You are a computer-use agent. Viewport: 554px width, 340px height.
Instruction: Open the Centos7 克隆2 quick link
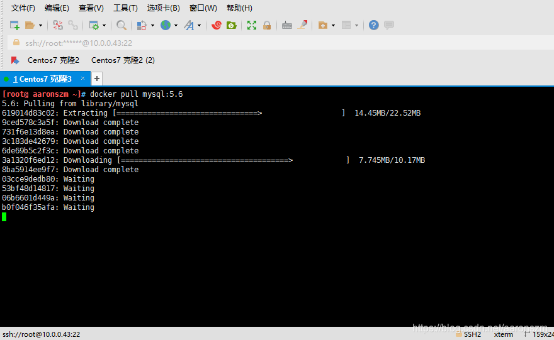tap(54, 60)
